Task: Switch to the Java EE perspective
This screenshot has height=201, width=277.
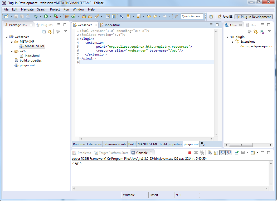Action: (225, 17)
